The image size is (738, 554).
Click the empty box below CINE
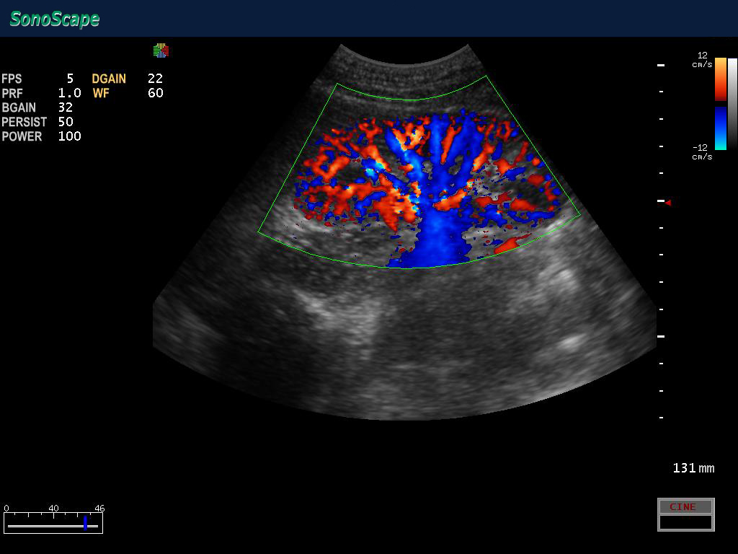click(685, 522)
